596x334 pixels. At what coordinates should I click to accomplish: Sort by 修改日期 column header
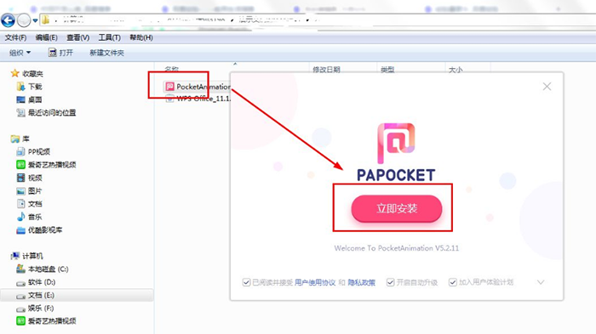[x=326, y=70]
